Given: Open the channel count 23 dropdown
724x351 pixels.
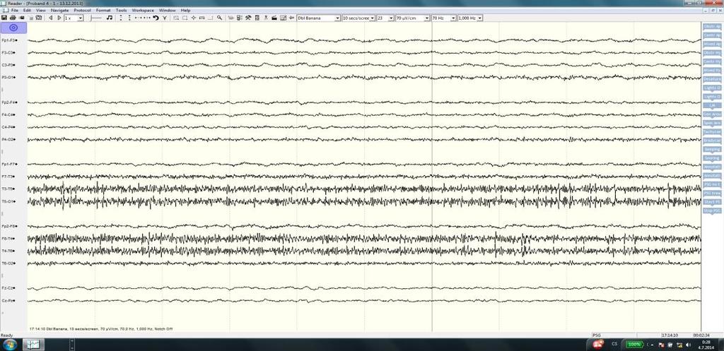Looking at the screenshot, I should pyautogui.click(x=392, y=18).
